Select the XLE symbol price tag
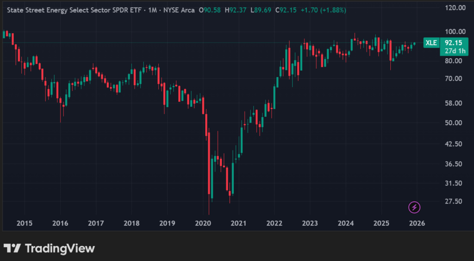The width and height of the screenshot is (474, 261). click(431, 43)
